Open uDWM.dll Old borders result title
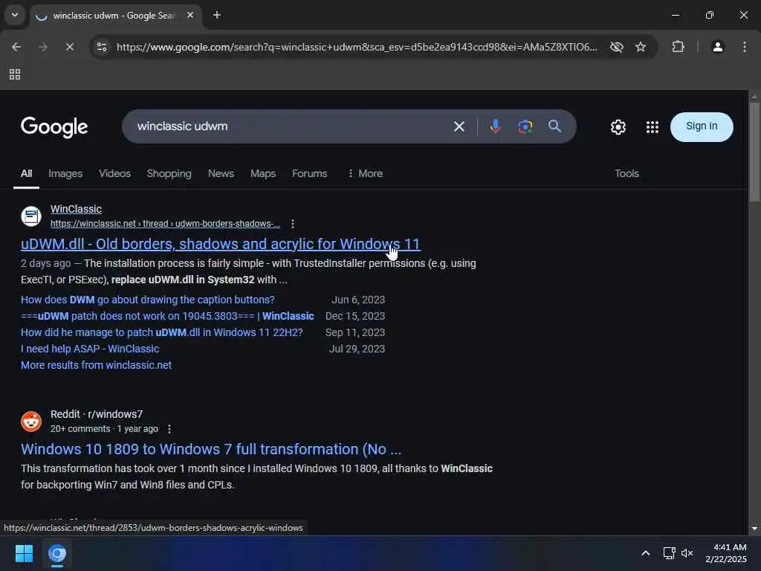This screenshot has height=571, width=761. [x=221, y=244]
